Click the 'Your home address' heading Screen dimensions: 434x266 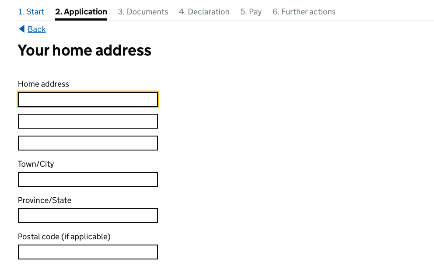tap(84, 50)
